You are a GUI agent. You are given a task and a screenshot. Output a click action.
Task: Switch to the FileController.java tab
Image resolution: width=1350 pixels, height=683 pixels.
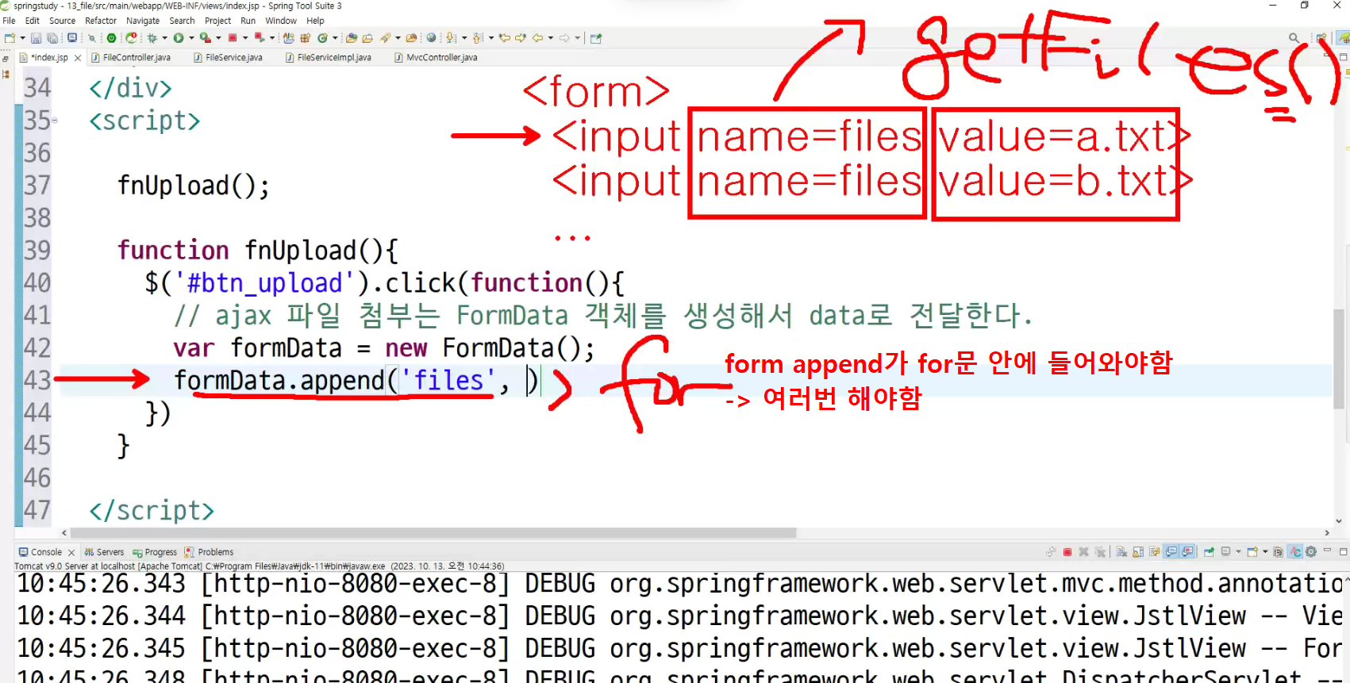[x=131, y=57]
